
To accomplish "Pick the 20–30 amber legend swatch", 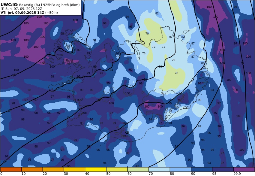I will click(53, 169).
